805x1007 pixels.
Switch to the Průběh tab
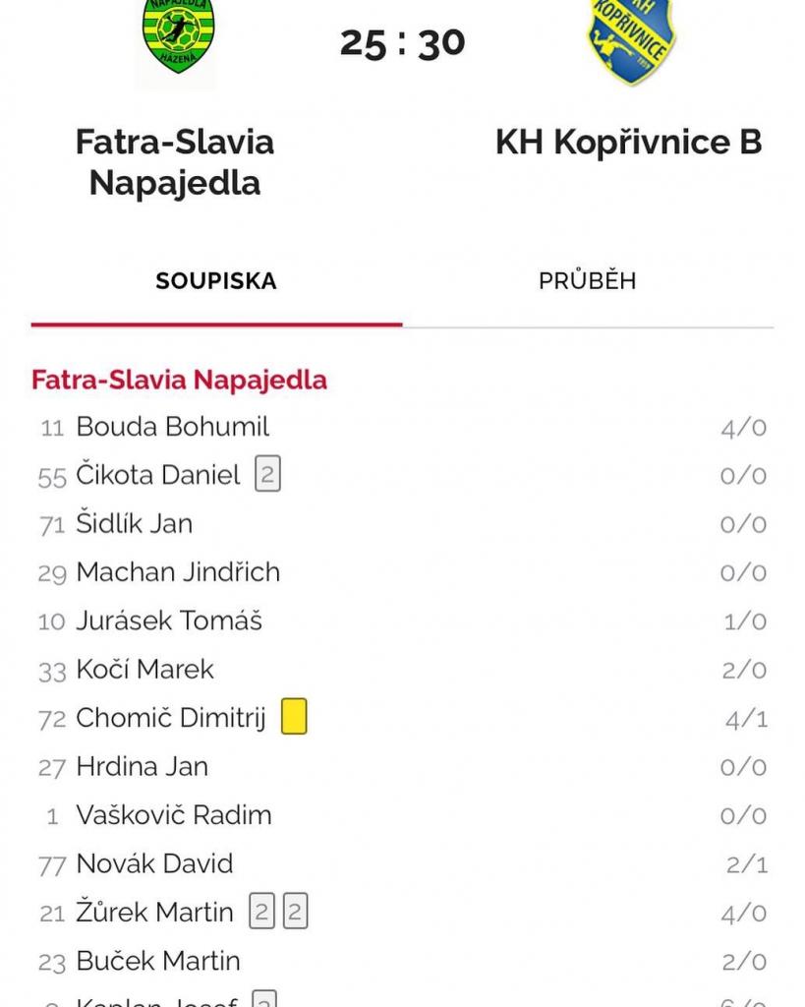point(587,281)
